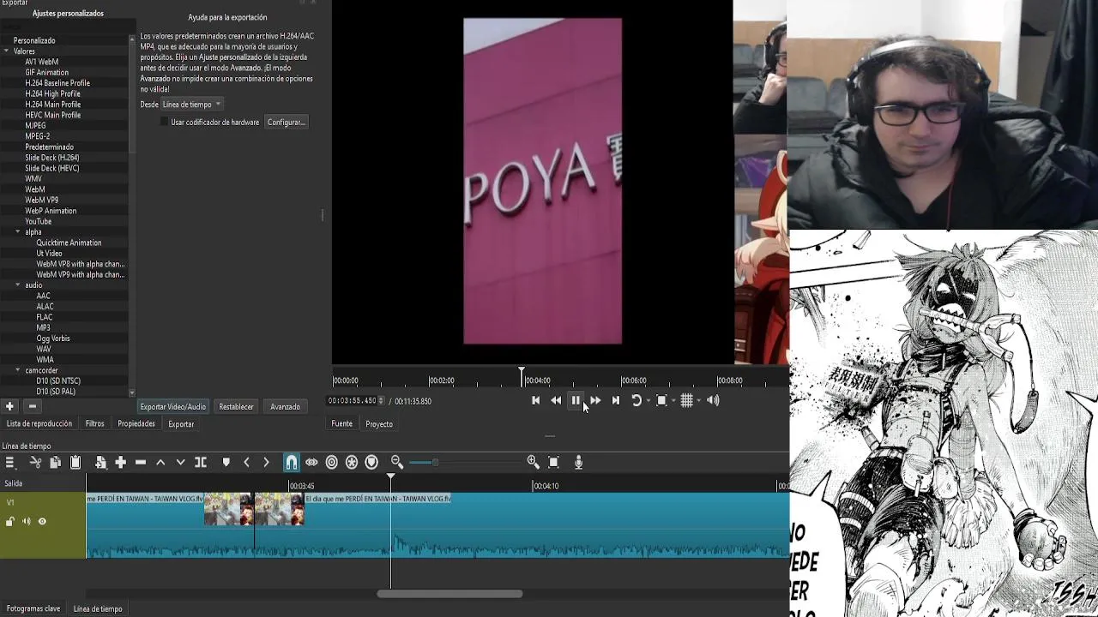Click the Restablecer button
The width and height of the screenshot is (1098, 617).
236,407
